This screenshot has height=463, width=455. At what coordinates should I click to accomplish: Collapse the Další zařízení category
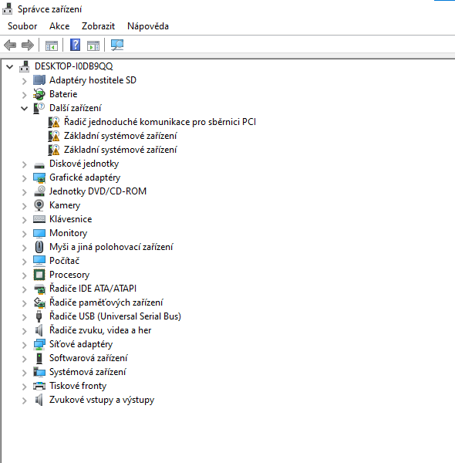pyautogui.click(x=25, y=108)
